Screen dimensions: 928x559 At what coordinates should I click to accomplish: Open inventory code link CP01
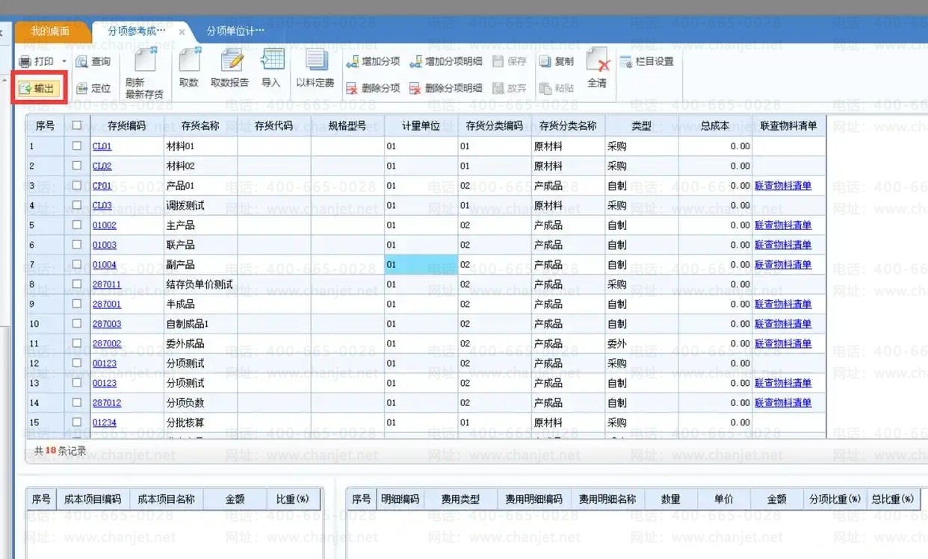click(102, 186)
